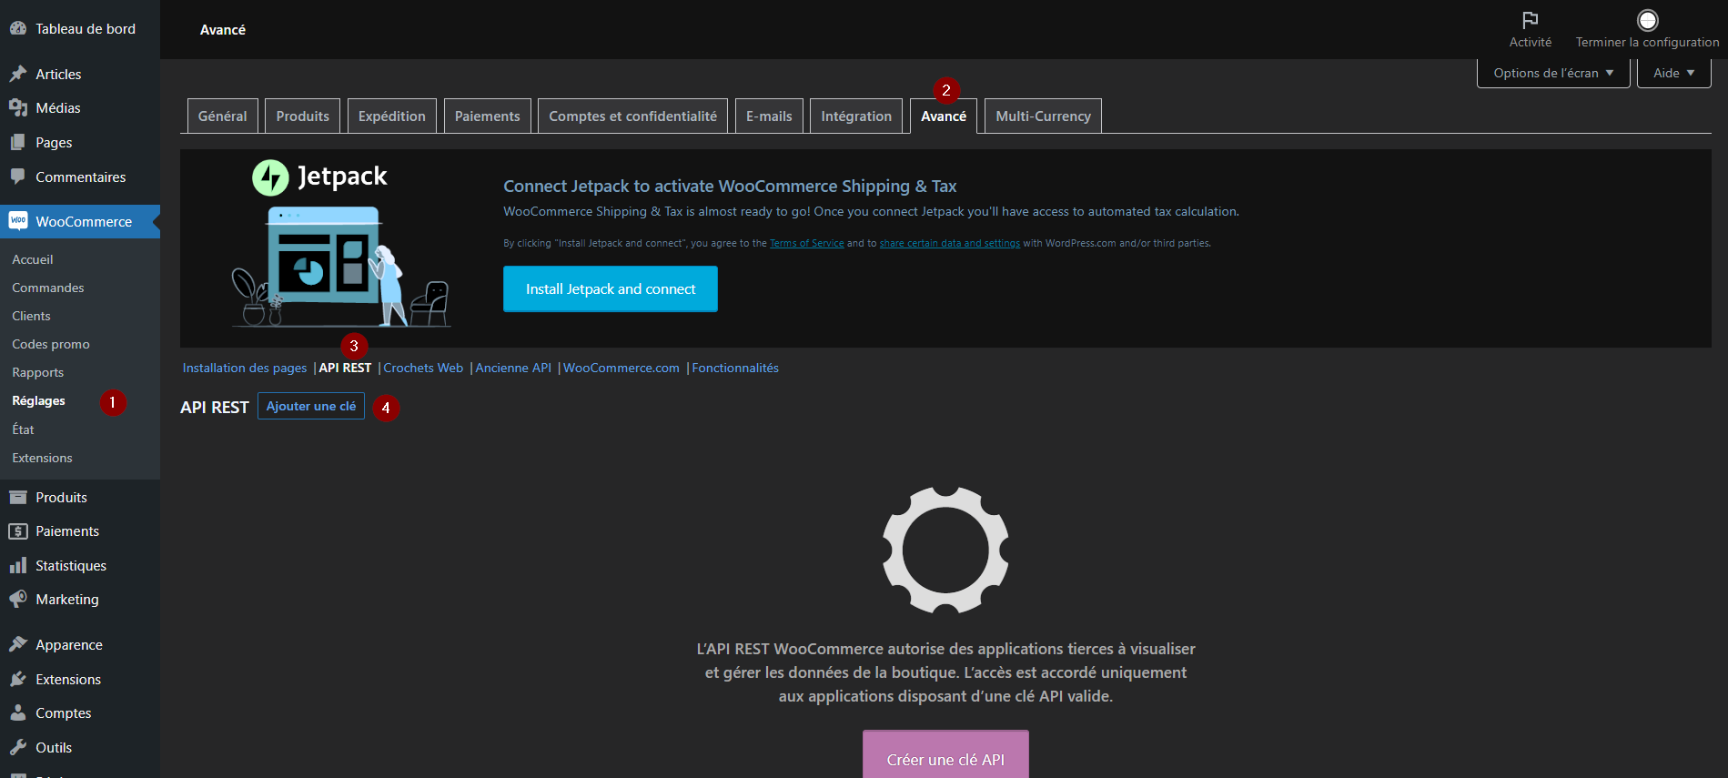Open Extensions under WooCommerce submenu

[43, 458]
